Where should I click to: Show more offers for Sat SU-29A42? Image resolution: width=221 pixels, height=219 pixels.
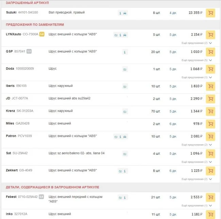pos(197,162)
